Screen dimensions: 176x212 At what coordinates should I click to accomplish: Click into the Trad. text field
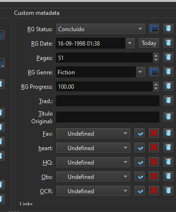coord(107,101)
